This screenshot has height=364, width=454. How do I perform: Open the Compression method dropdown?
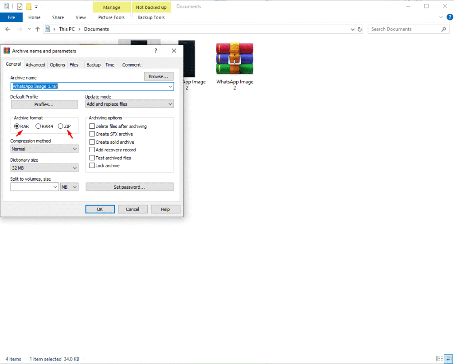coord(44,149)
